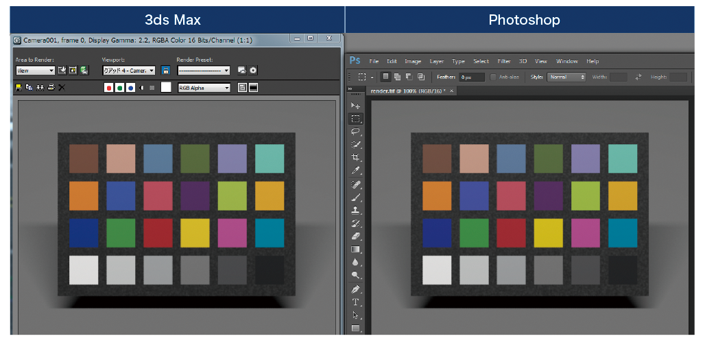Select the Path Selection arrow tool
The image size is (705, 345).
[x=356, y=315]
